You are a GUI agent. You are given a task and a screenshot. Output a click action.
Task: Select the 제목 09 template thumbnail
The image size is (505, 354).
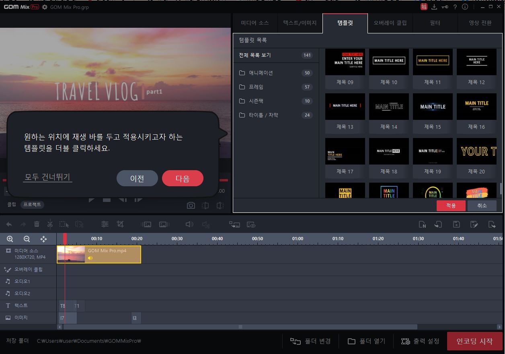[345, 62]
